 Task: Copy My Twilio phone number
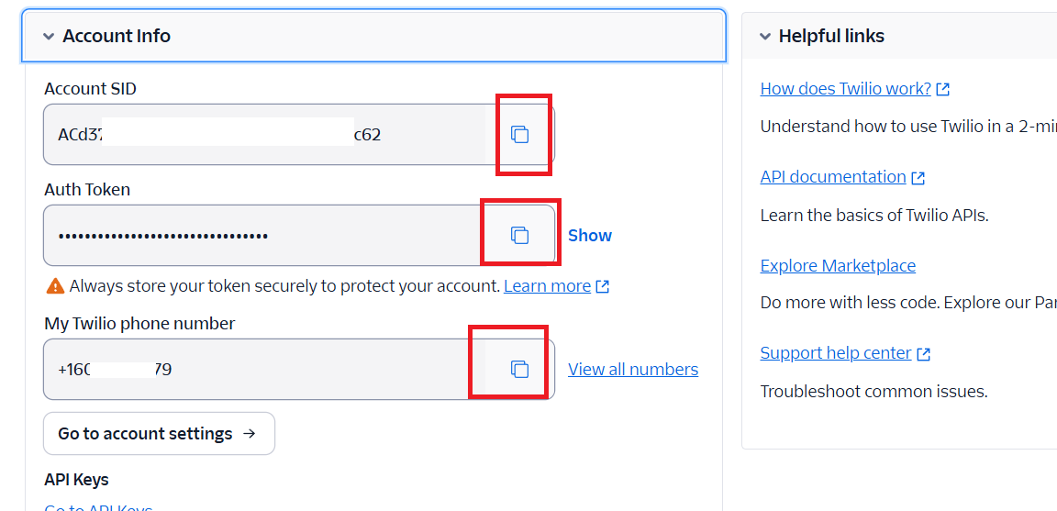519,370
